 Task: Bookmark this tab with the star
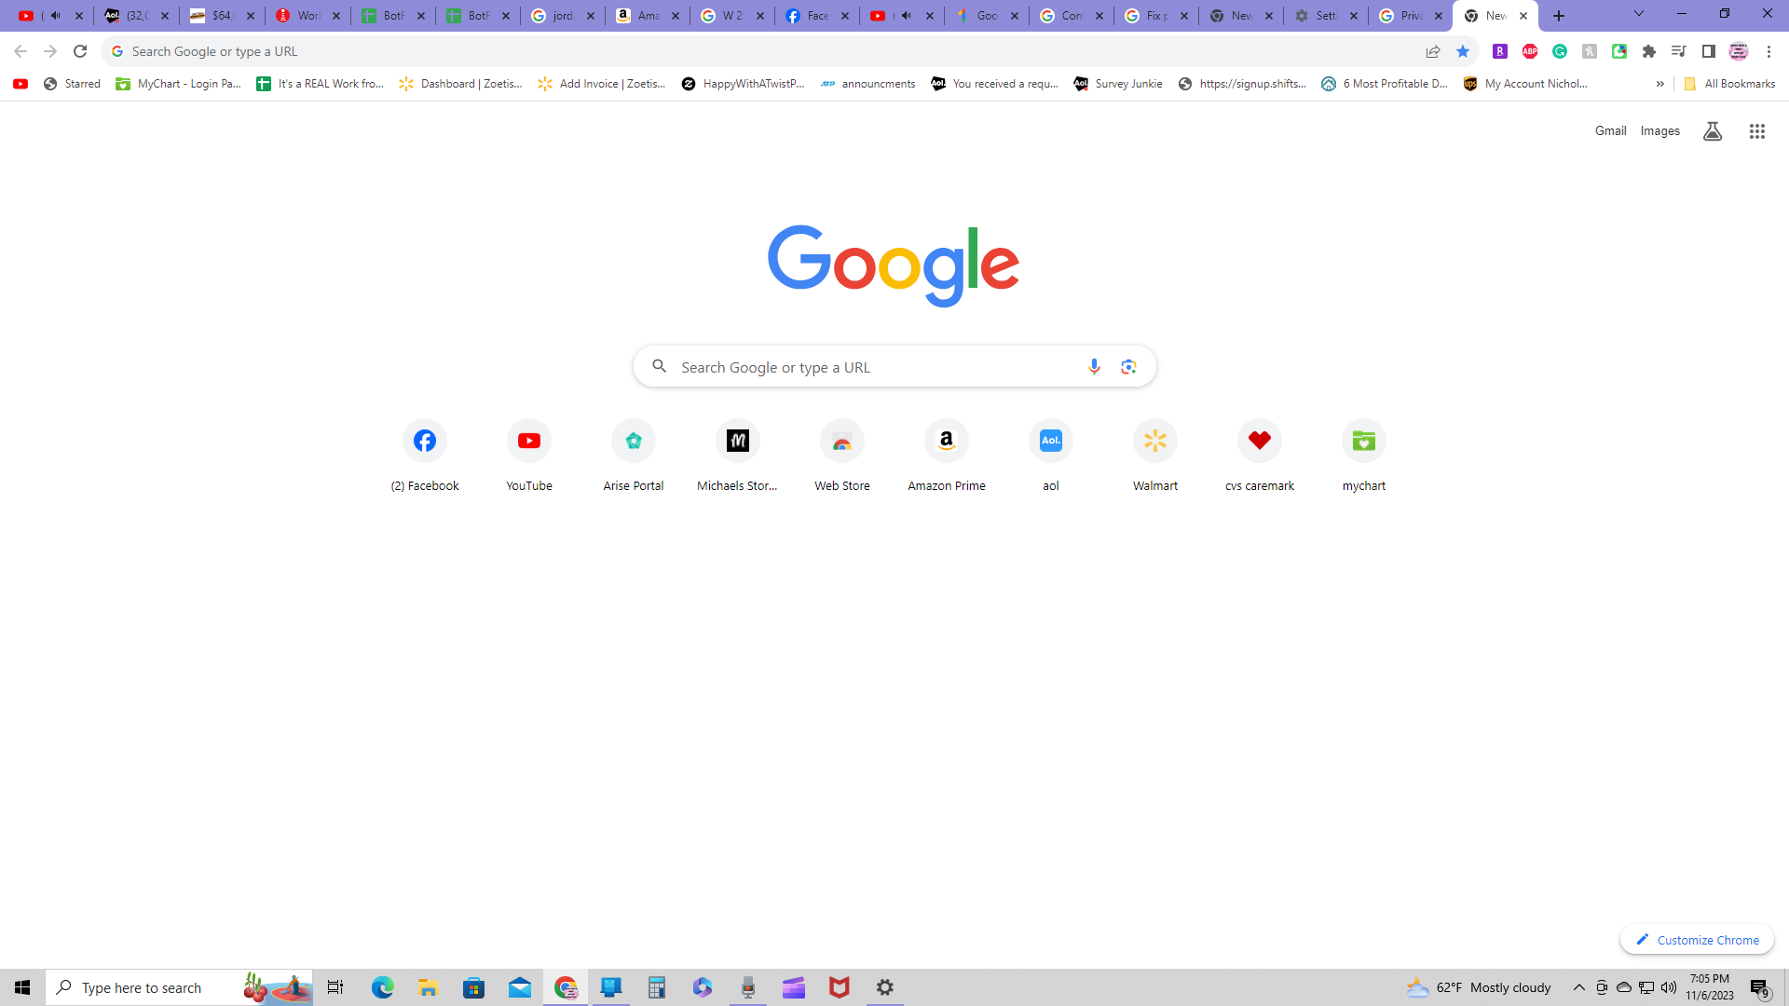(1463, 51)
